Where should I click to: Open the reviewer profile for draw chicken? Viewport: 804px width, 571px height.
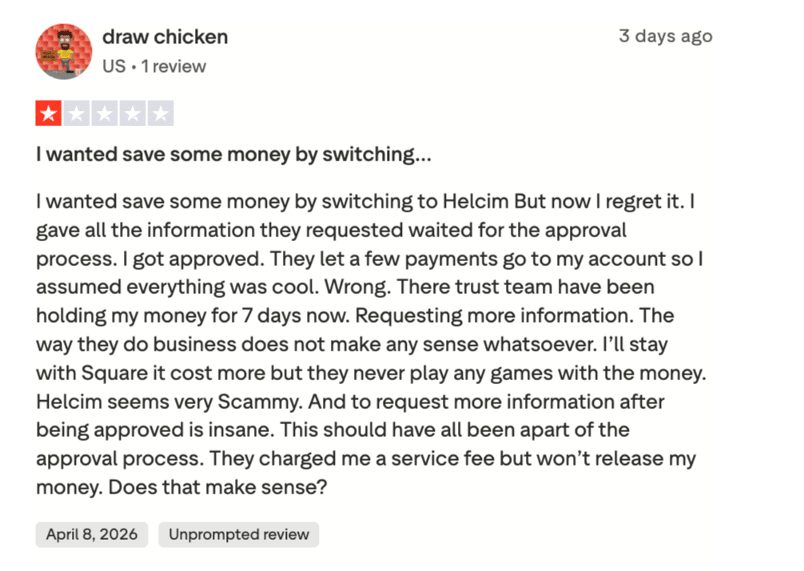coord(165,37)
